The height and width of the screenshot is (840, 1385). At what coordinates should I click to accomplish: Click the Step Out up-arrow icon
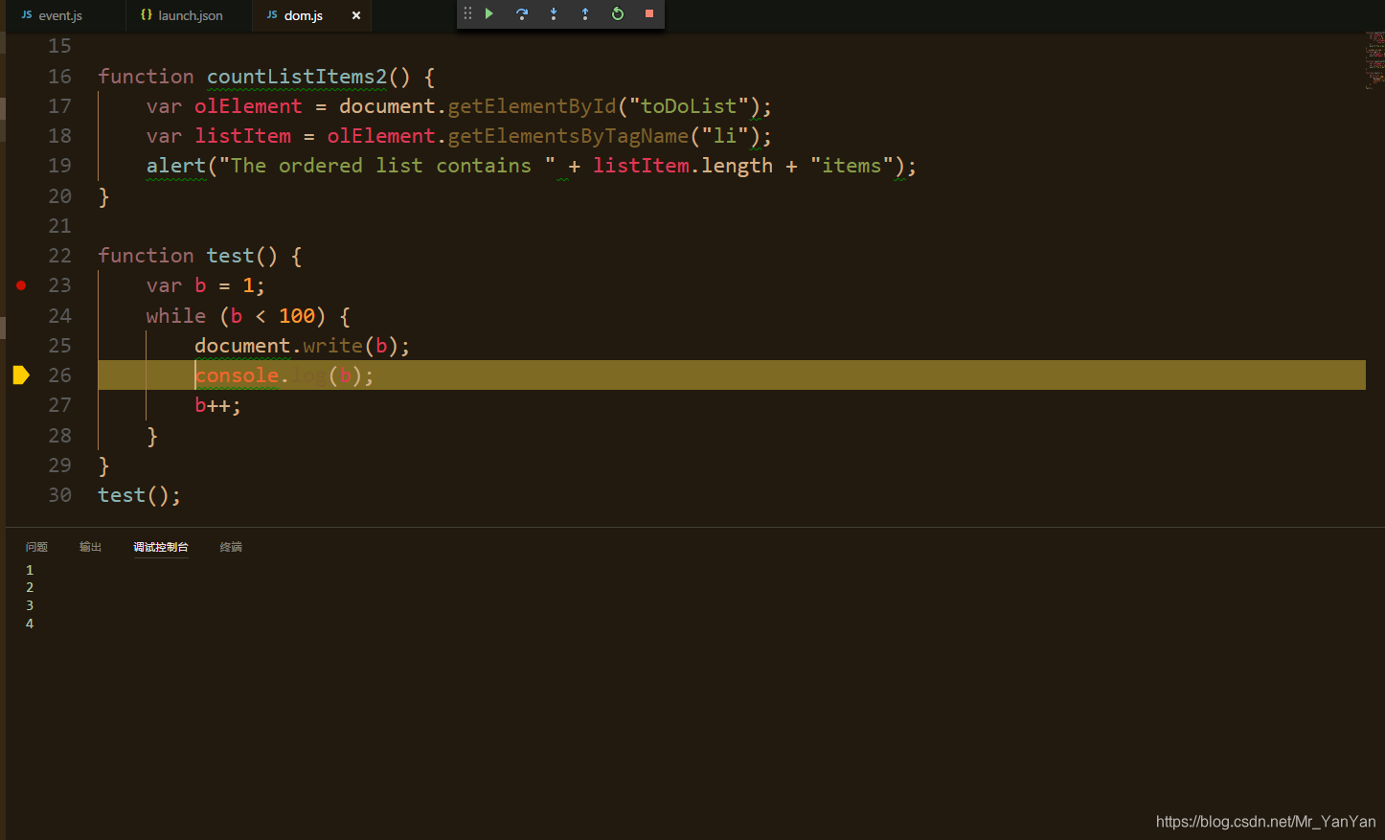pyautogui.click(x=585, y=13)
